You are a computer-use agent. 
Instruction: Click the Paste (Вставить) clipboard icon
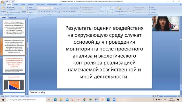(x=3, y=8)
